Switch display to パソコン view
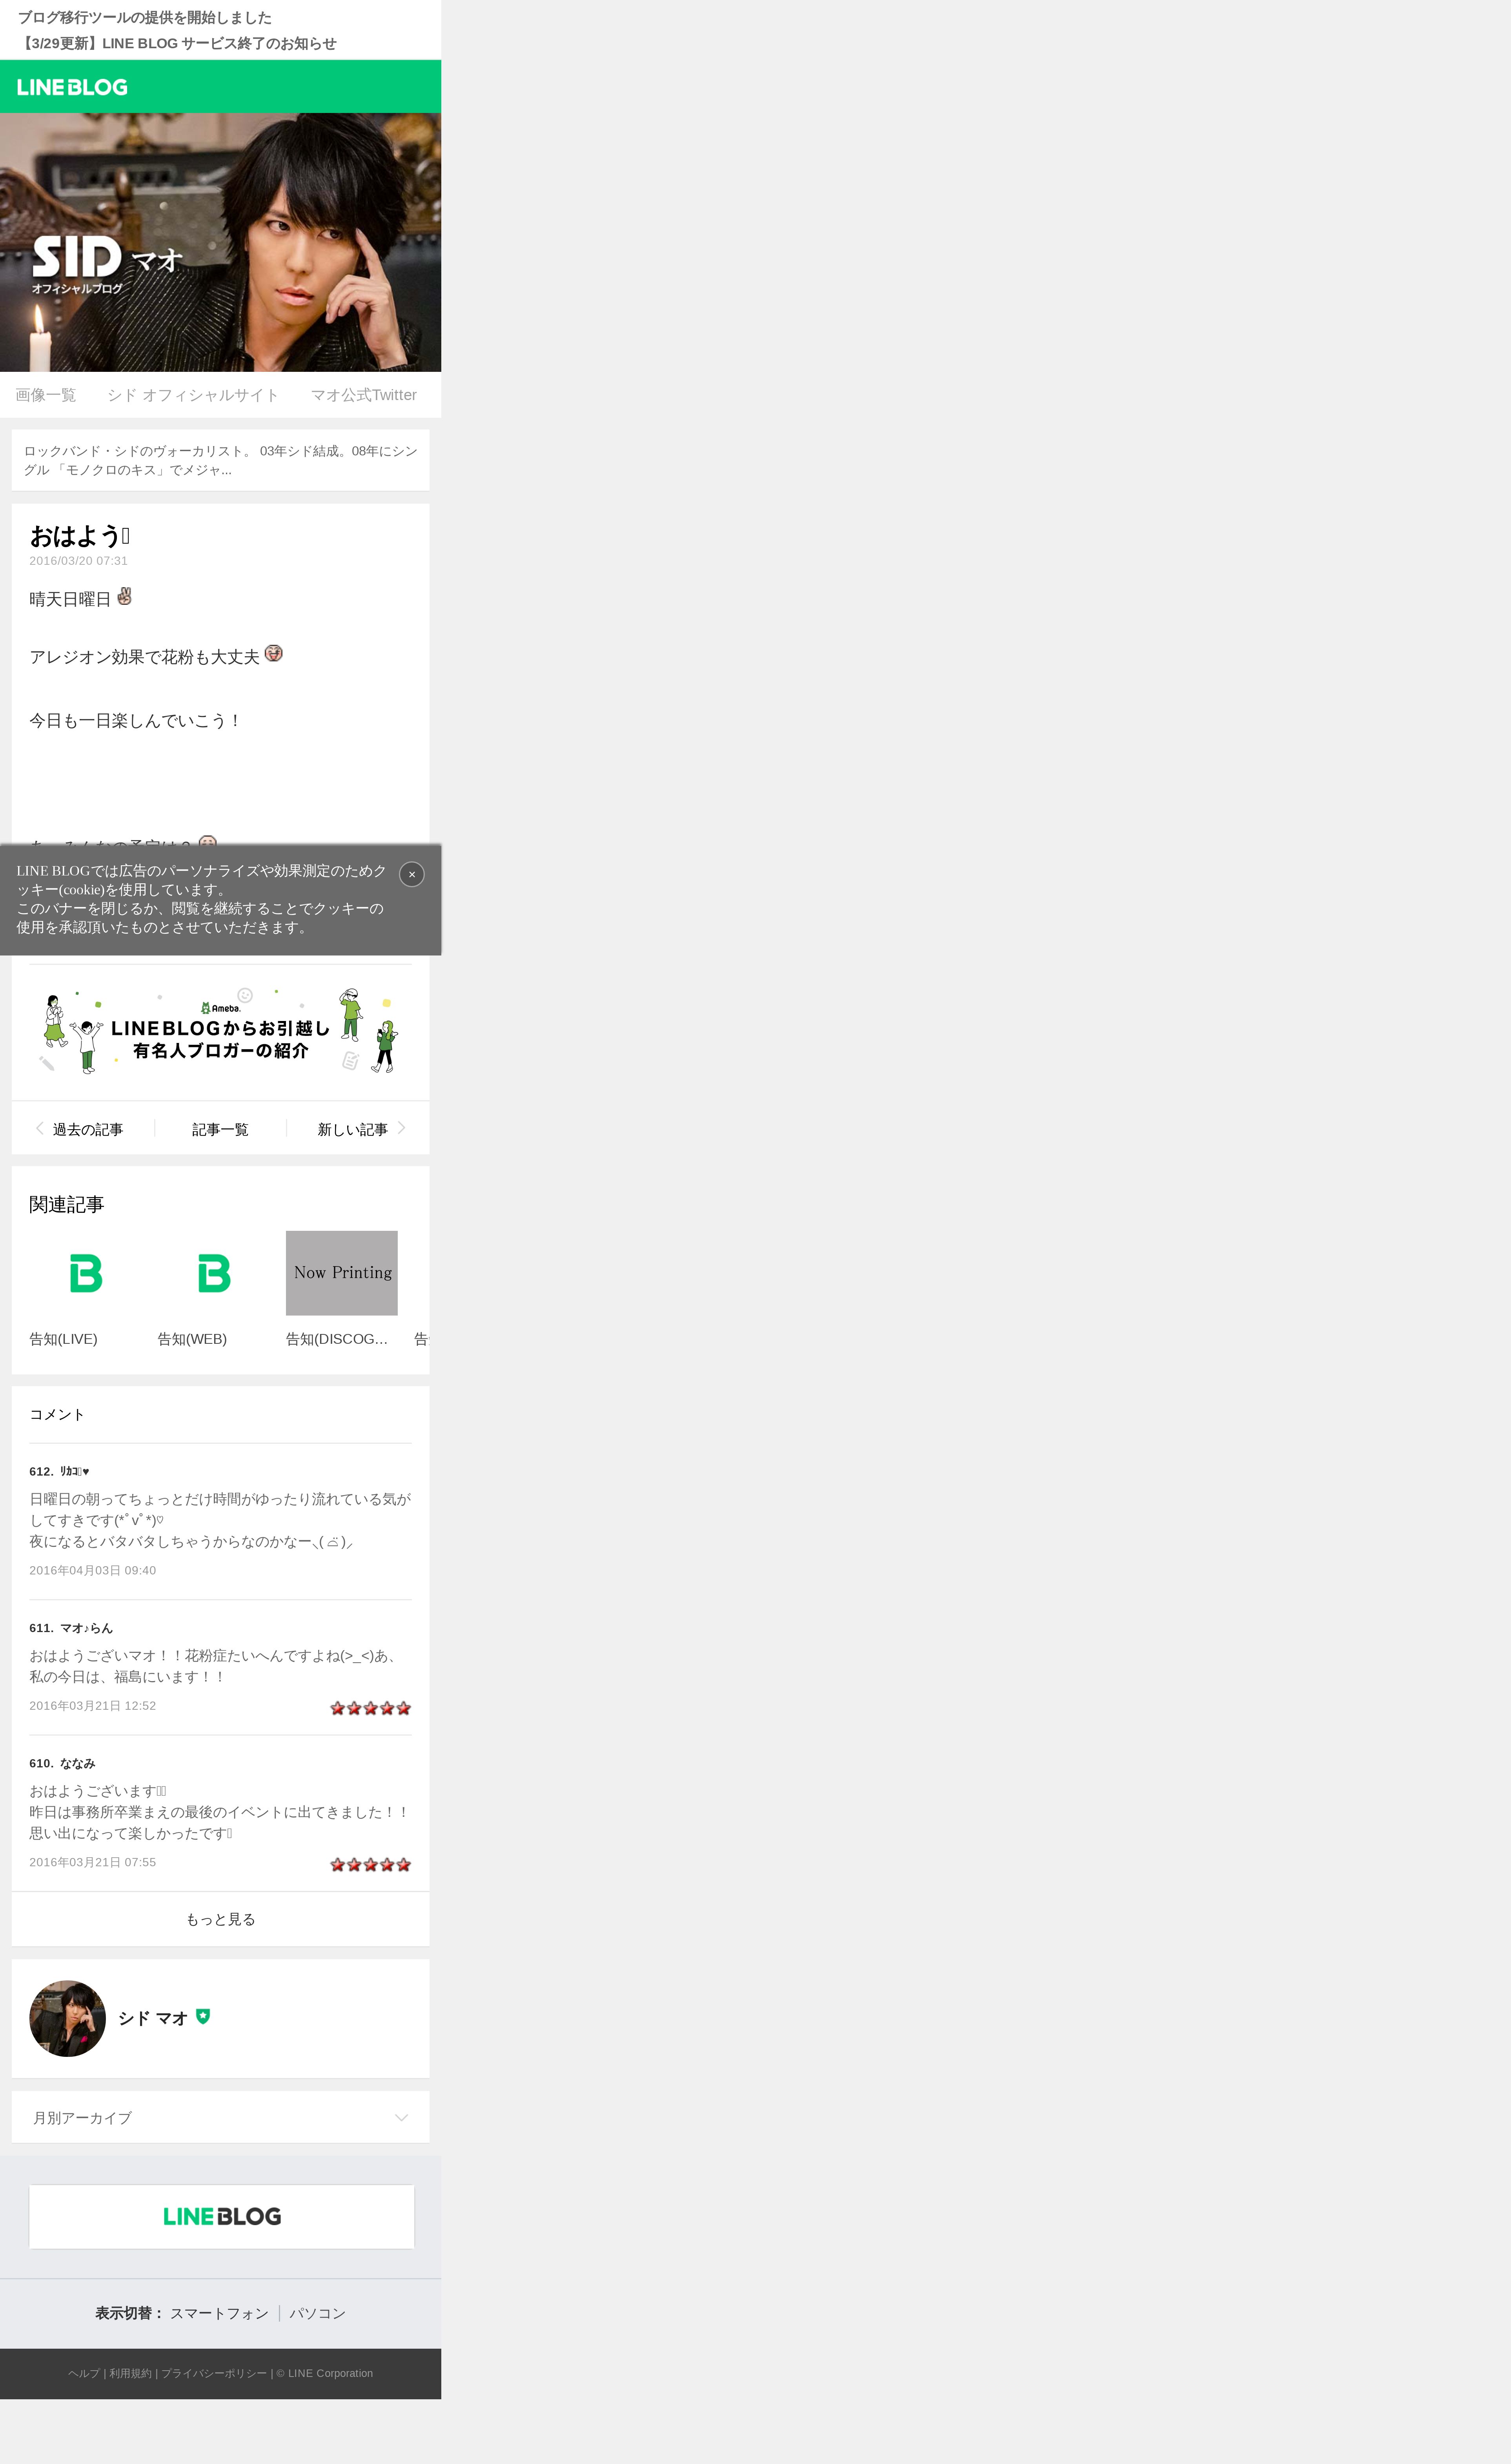Viewport: 1511px width, 2464px height. (x=317, y=2313)
